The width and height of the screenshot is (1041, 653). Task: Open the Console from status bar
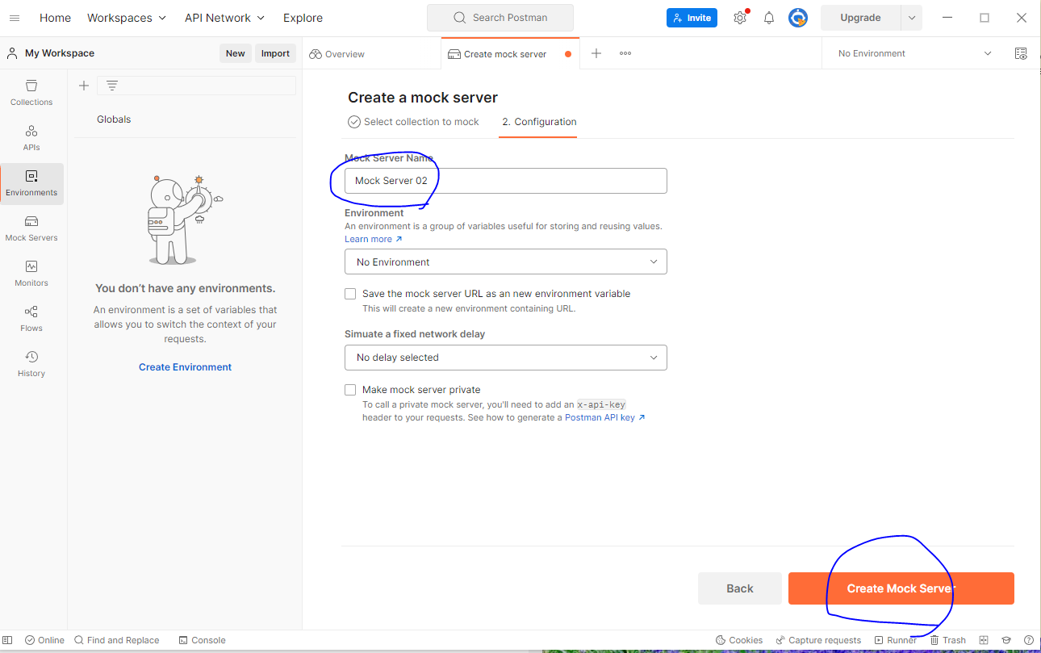[202, 640]
